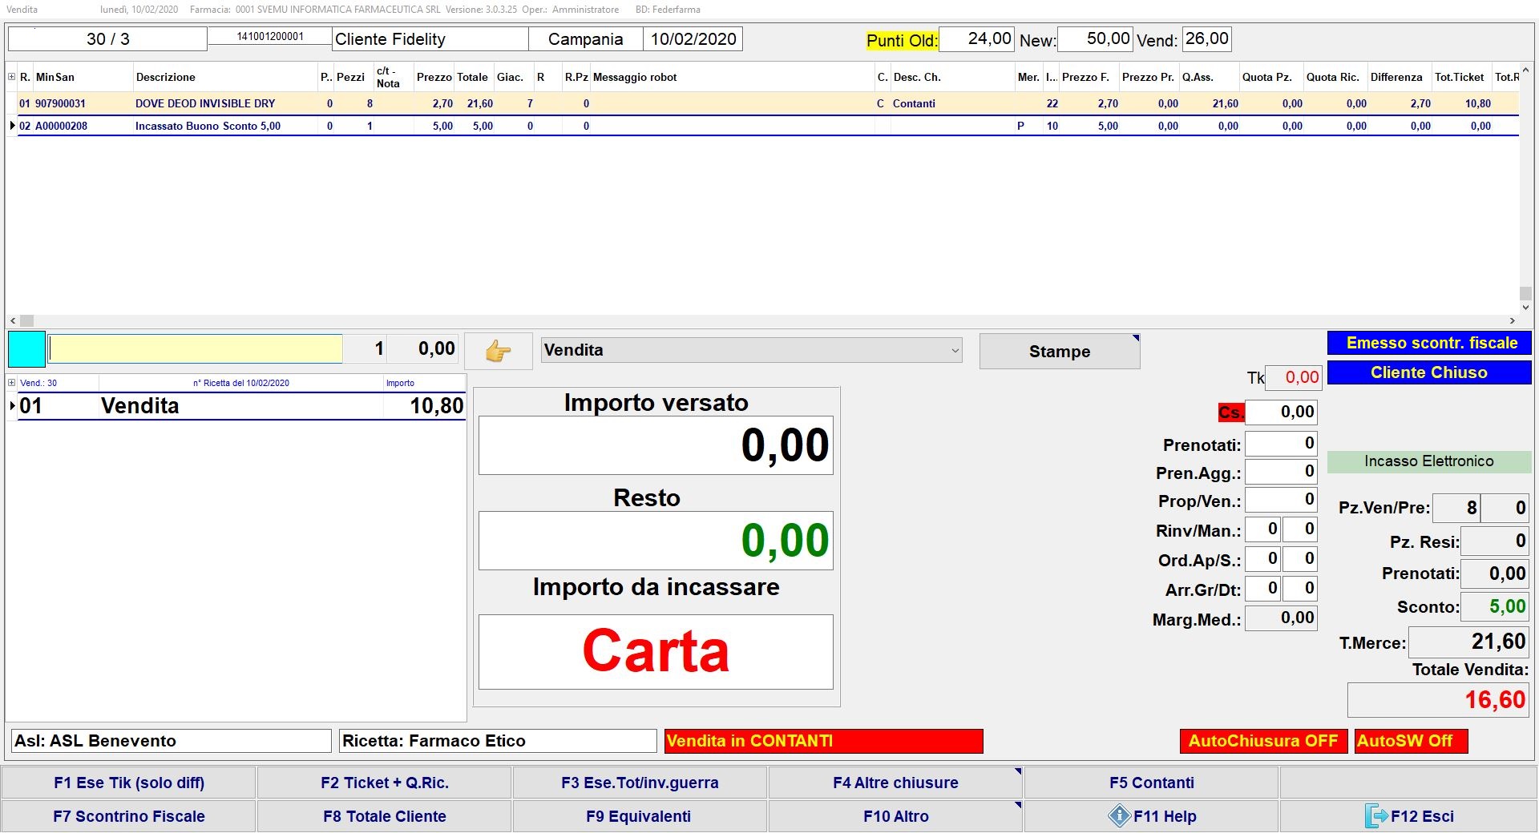Select the DOVE DEOD INVISIBLE DRY row
1539x833 pixels.
pyautogui.click(x=205, y=103)
